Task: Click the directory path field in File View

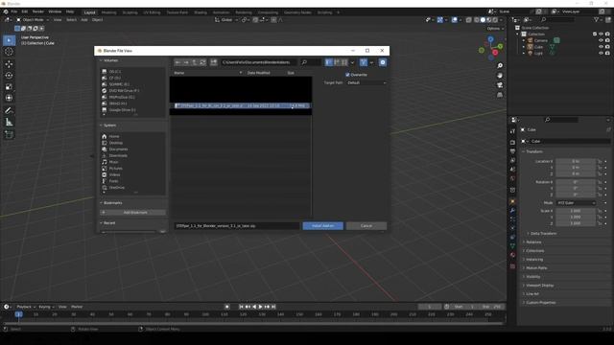Action: tap(259, 62)
